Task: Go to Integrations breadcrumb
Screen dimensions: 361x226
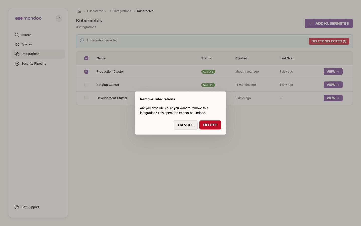Action: pyautogui.click(x=122, y=11)
